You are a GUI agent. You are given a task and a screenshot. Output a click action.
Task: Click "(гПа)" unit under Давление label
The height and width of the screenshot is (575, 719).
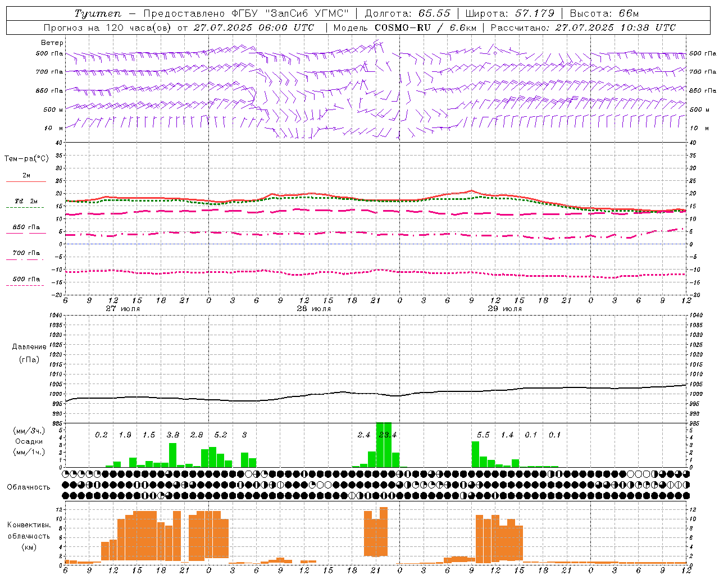point(29,359)
